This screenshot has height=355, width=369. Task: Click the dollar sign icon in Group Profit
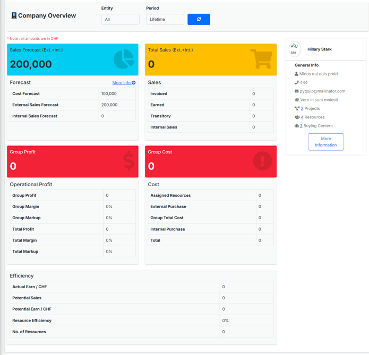coord(129,161)
